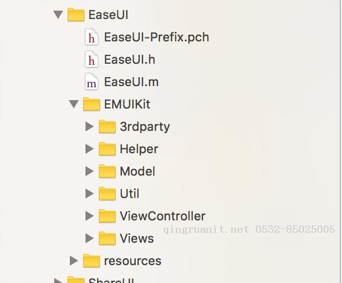Click the 3rdparty folder icon

click(x=107, y=126)
